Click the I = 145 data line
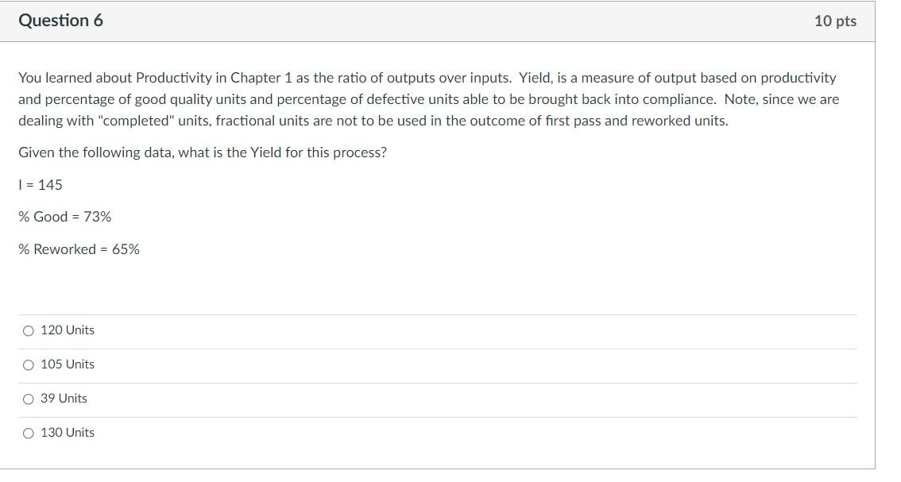This screenshot has height=482, width=901. [40, 184]
